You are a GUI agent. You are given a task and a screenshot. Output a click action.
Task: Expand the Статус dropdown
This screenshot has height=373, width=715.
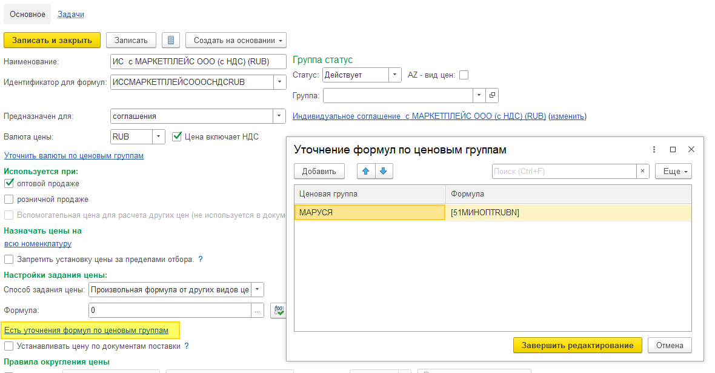click(x=395, y=75)
